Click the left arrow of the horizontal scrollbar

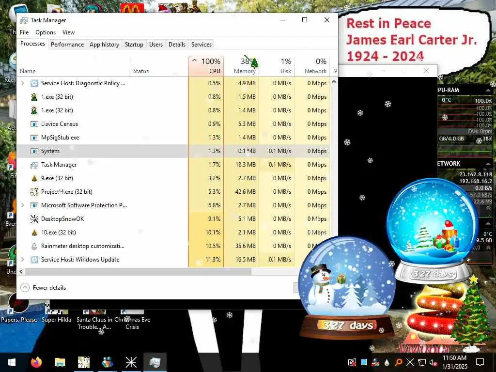coord(21,271)
